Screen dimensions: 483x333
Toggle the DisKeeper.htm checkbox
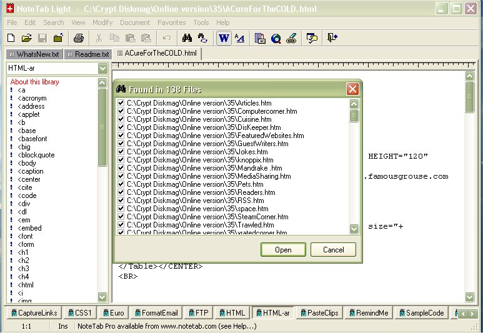pos(121,127)
